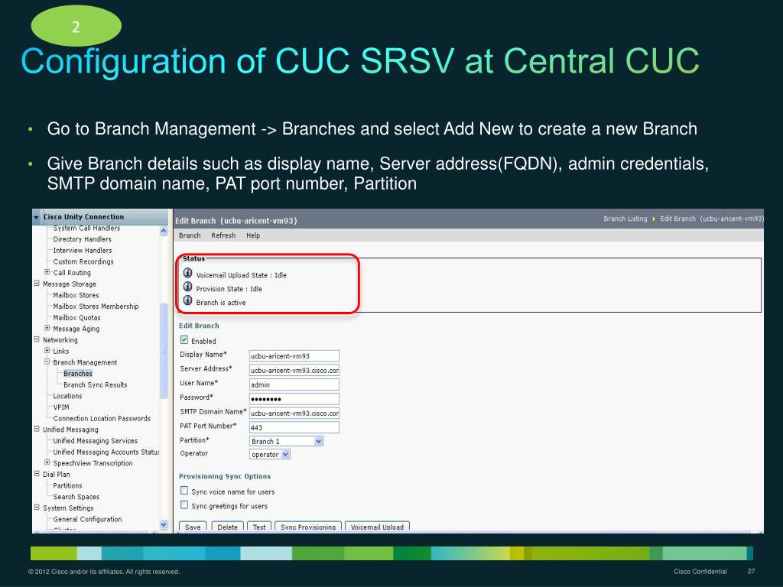Click the Voicemail Upload button
Screen dimensions: 783x587
377,527
